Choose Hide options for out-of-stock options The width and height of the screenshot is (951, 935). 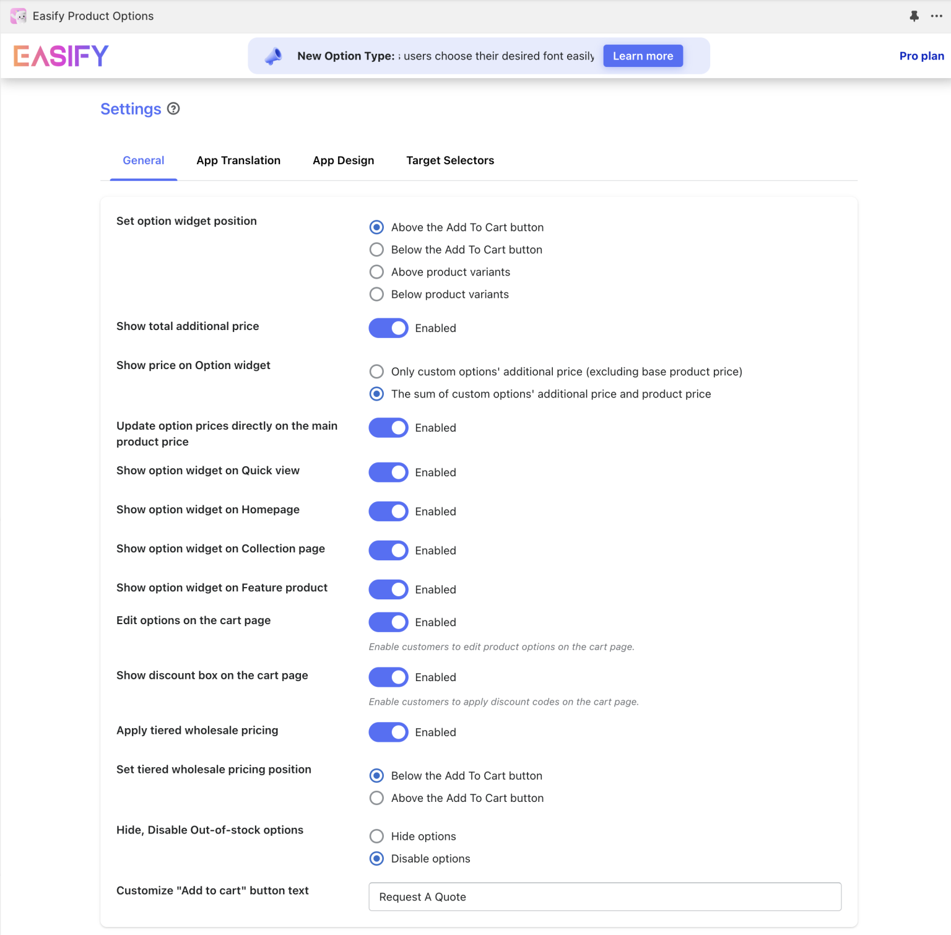376,836
